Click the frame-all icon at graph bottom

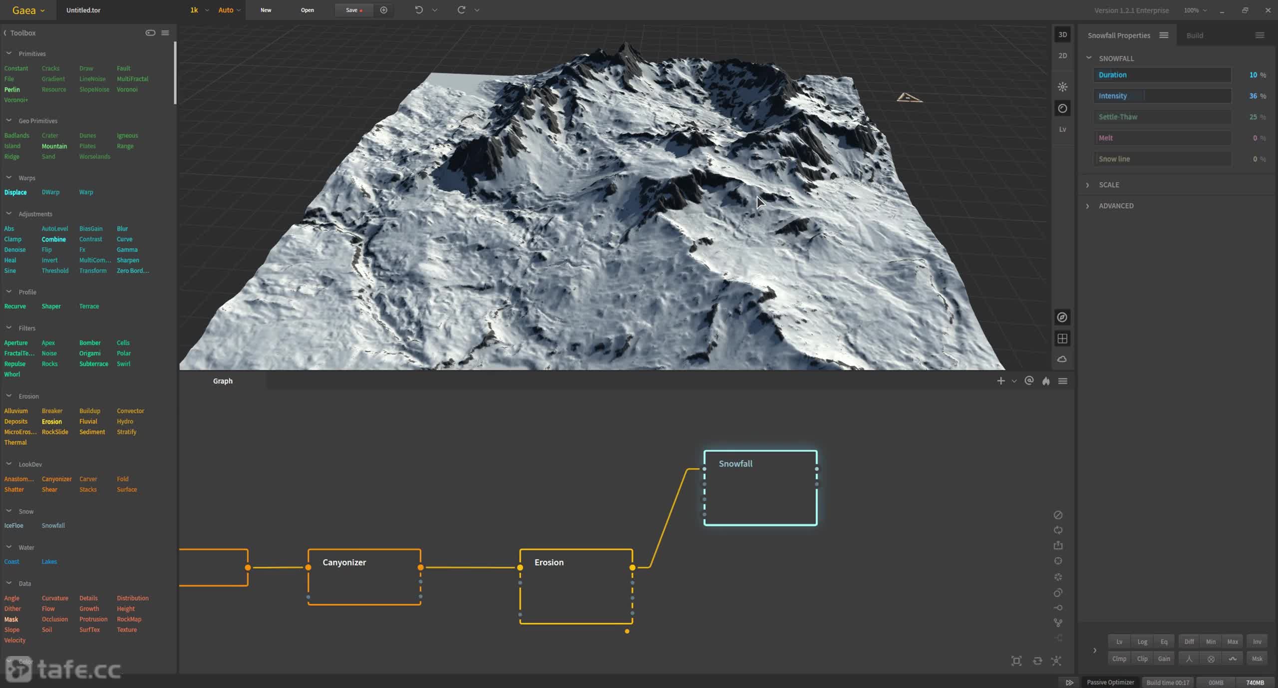(1016, 661)
